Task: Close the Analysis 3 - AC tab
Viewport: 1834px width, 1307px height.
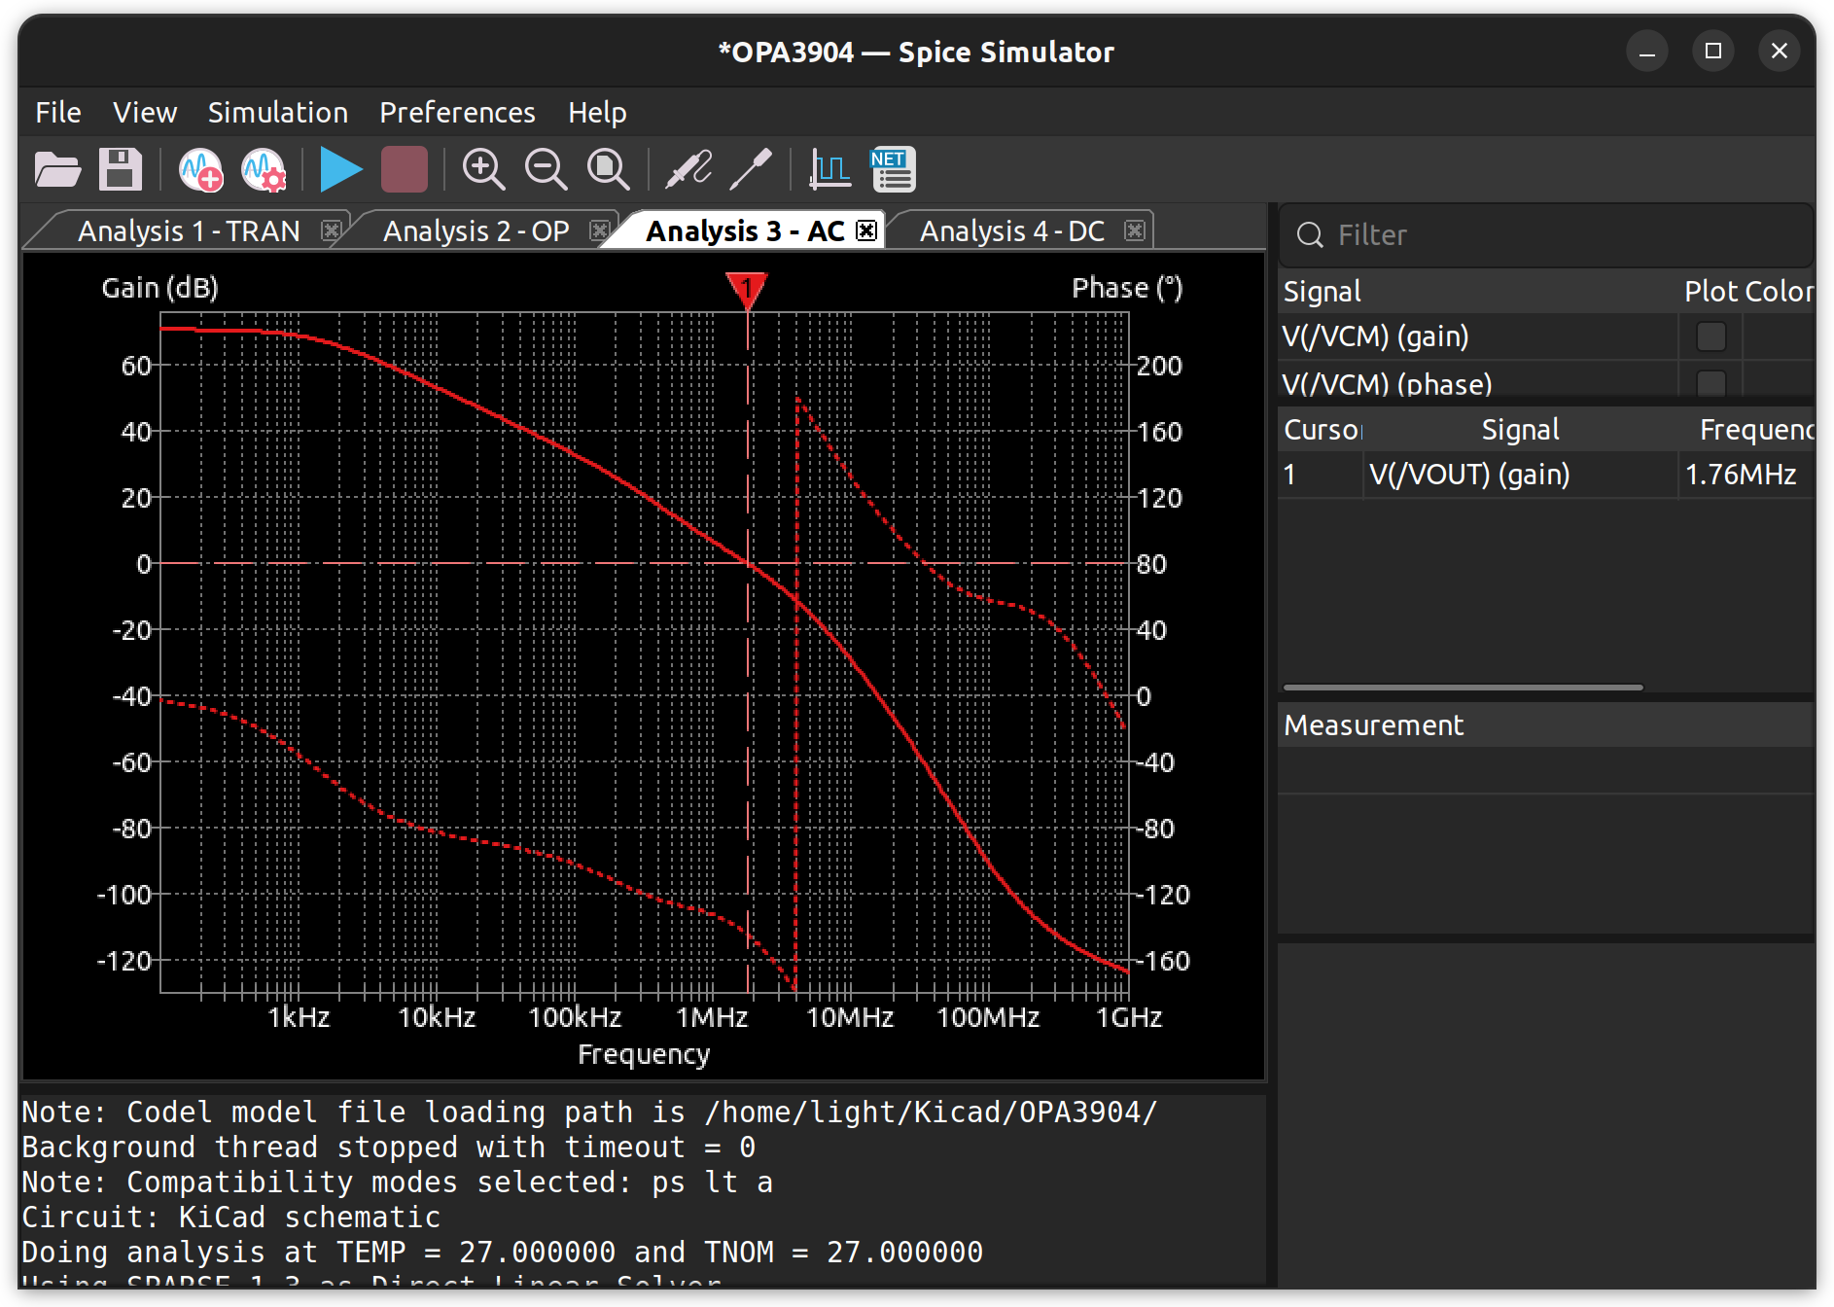Action: [865, 230]
